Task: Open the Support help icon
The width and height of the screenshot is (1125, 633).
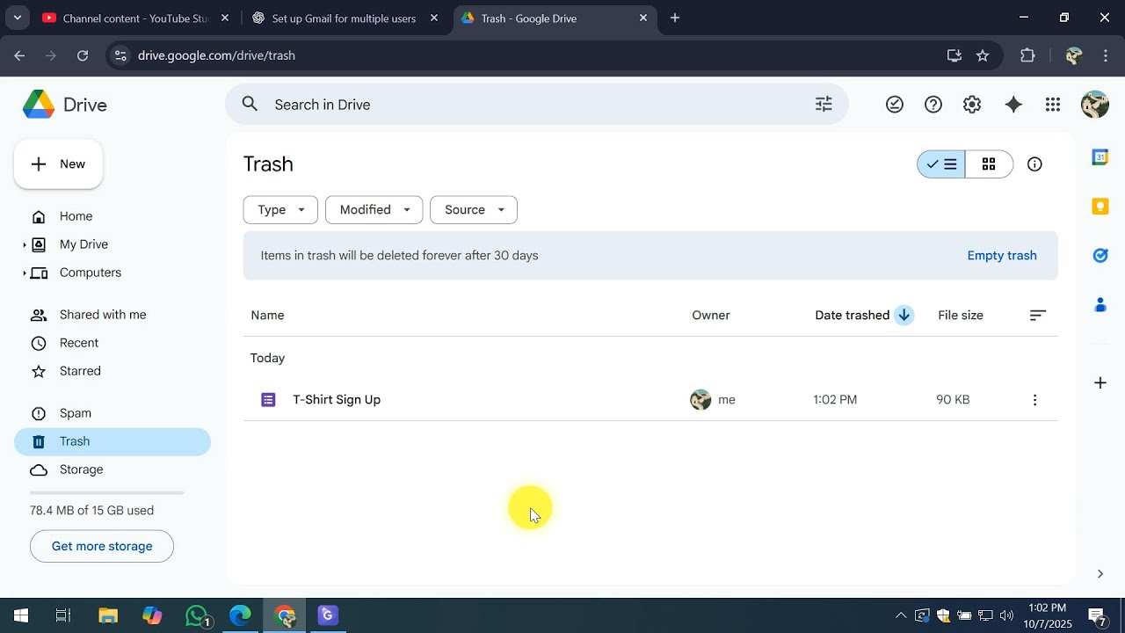Action: click(x=933, y=105)
